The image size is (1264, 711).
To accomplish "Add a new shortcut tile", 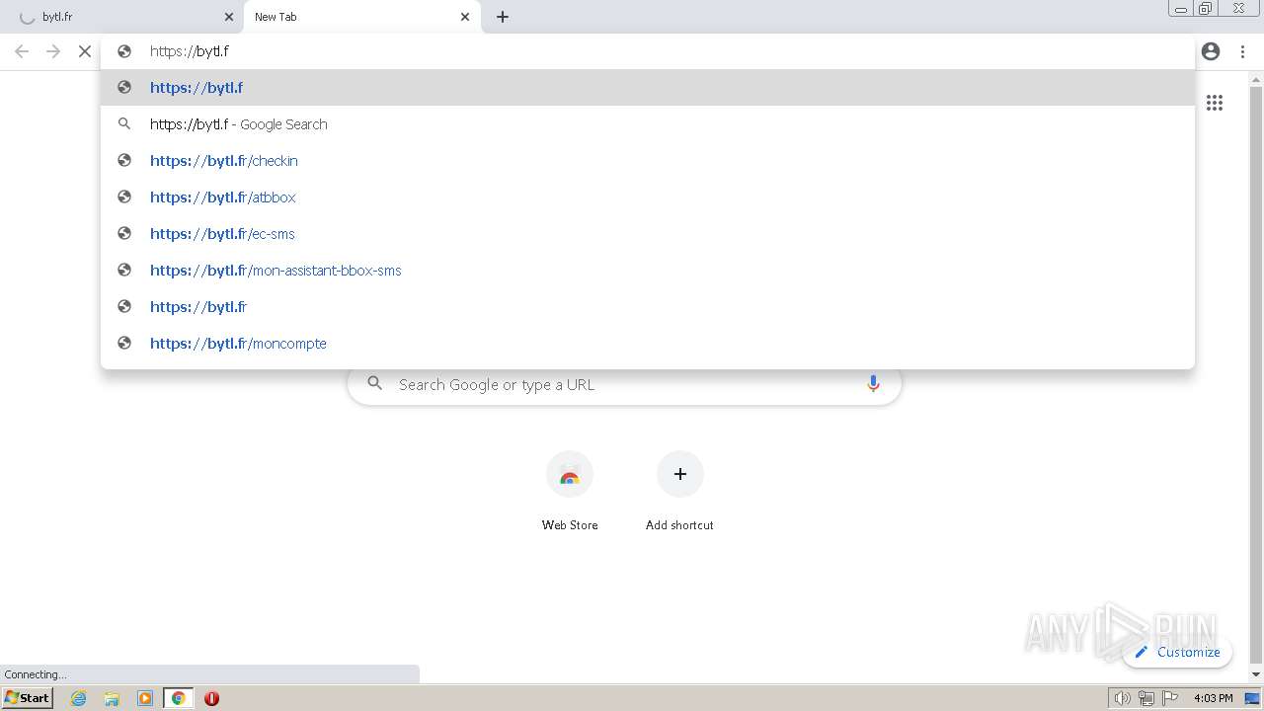I will (x=679, y=492).
